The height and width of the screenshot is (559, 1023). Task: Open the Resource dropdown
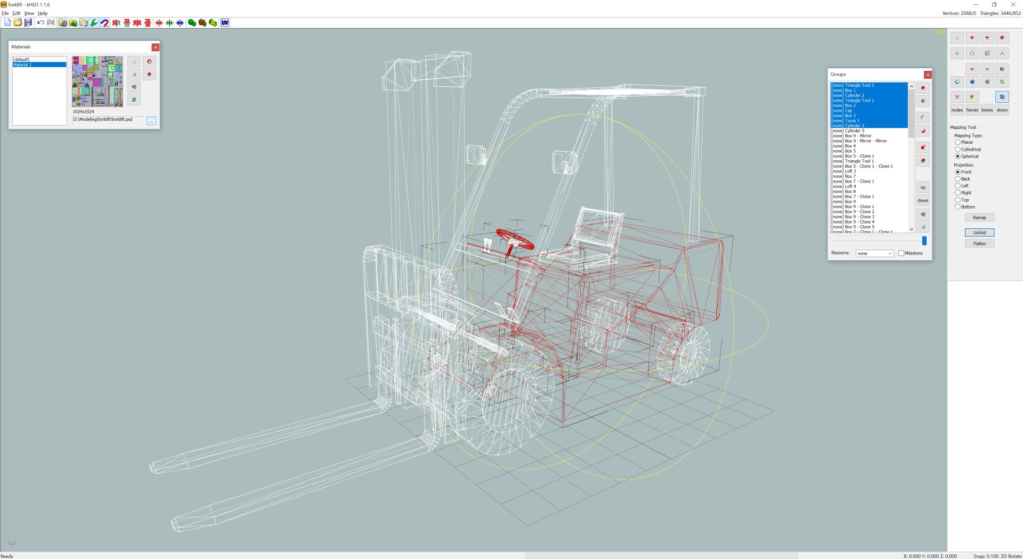[x=874, y=253]
